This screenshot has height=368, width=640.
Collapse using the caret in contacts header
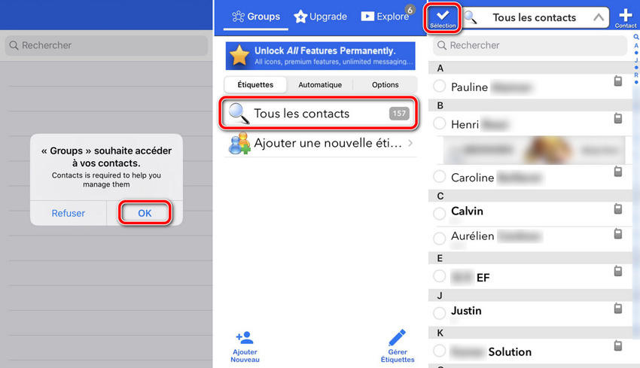(599, 17)
